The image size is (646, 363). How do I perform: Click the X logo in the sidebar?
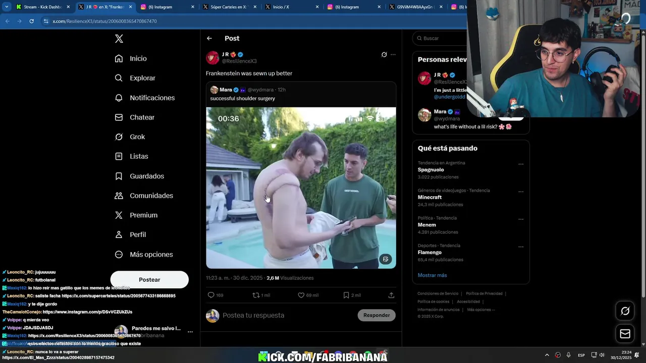click(119, 39)
